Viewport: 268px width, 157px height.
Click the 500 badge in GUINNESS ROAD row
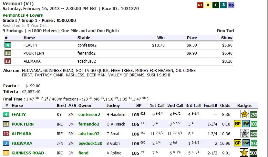[x=254, y=153]
